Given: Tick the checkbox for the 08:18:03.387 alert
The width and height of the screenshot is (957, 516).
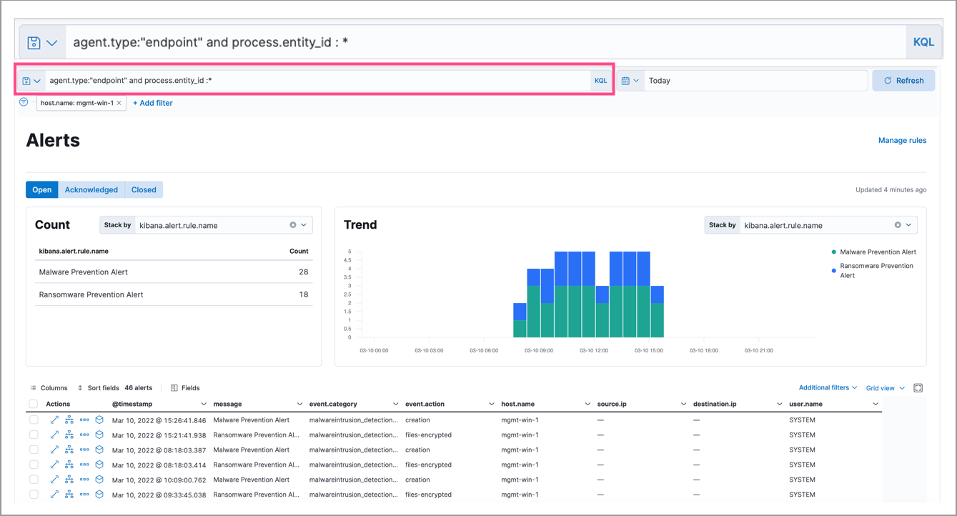Looking at the screenshot, I should 33,450.
